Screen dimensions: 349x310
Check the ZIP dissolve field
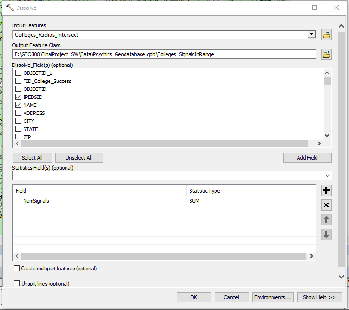[x=18, y=137]
